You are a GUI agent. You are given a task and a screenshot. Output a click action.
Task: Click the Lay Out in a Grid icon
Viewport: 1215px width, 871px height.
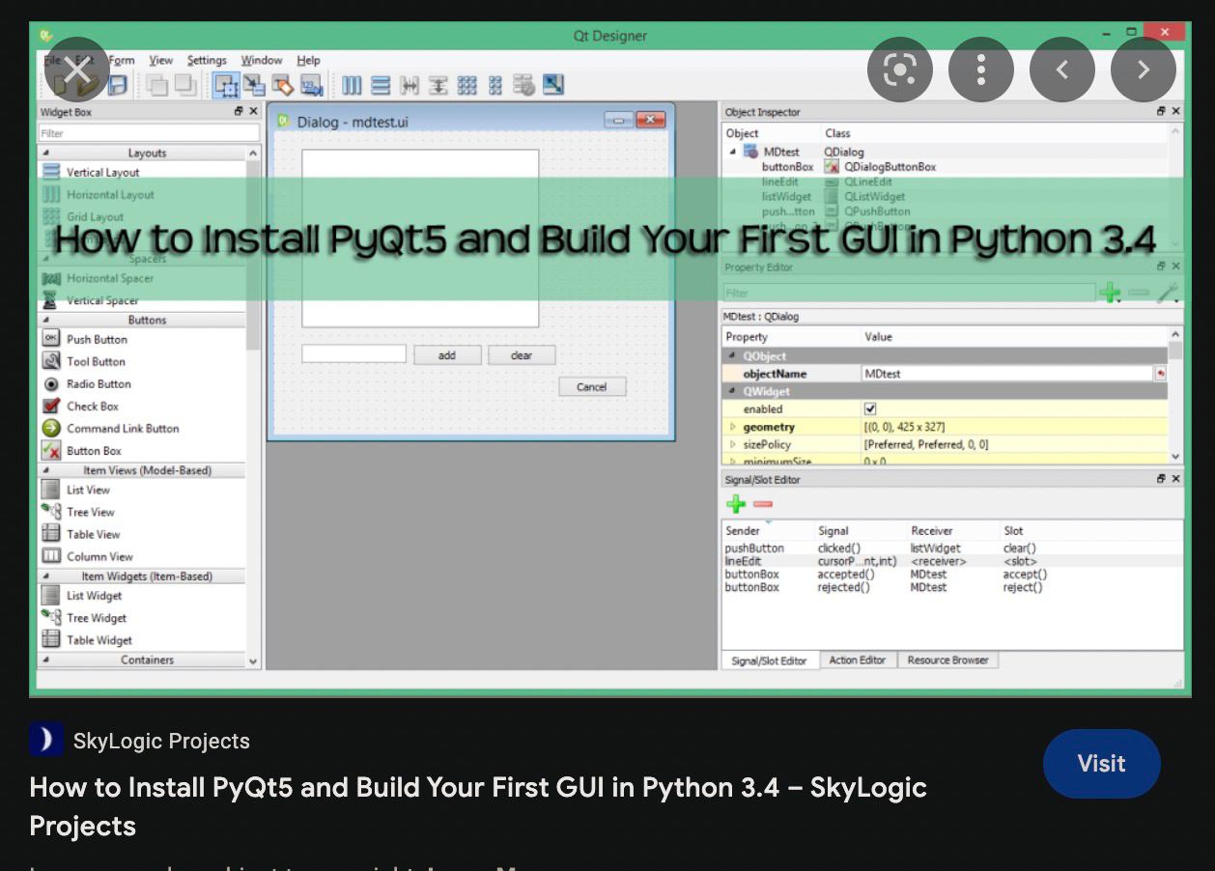(x=467, y=85)
